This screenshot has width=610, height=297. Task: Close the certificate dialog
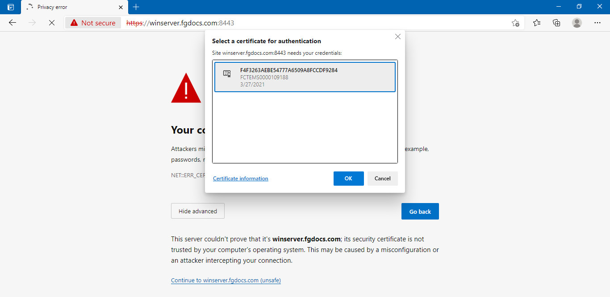(398, 37)
